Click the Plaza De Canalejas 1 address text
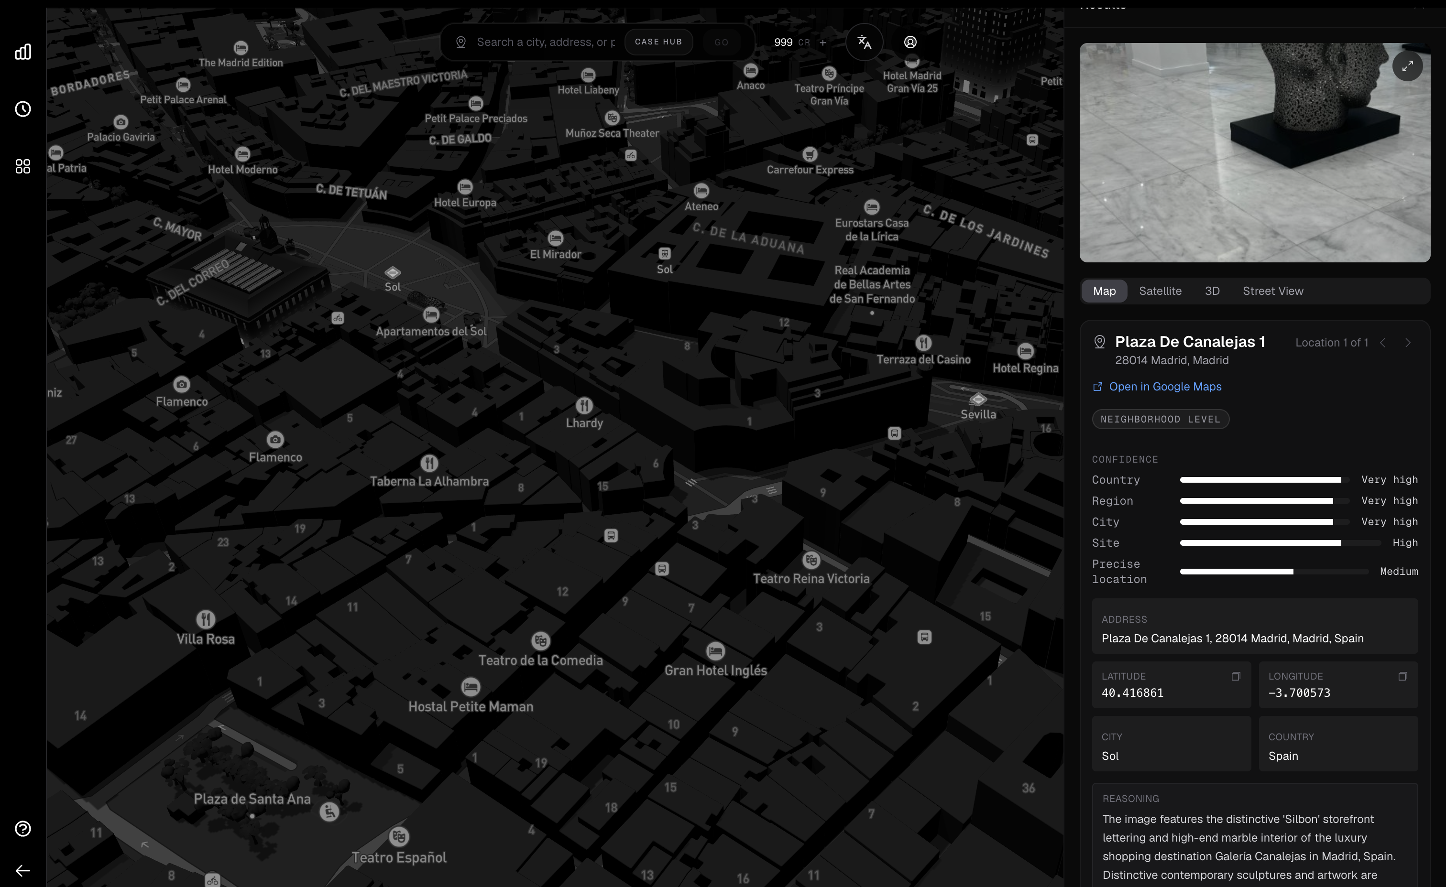 coord(1232,638)
